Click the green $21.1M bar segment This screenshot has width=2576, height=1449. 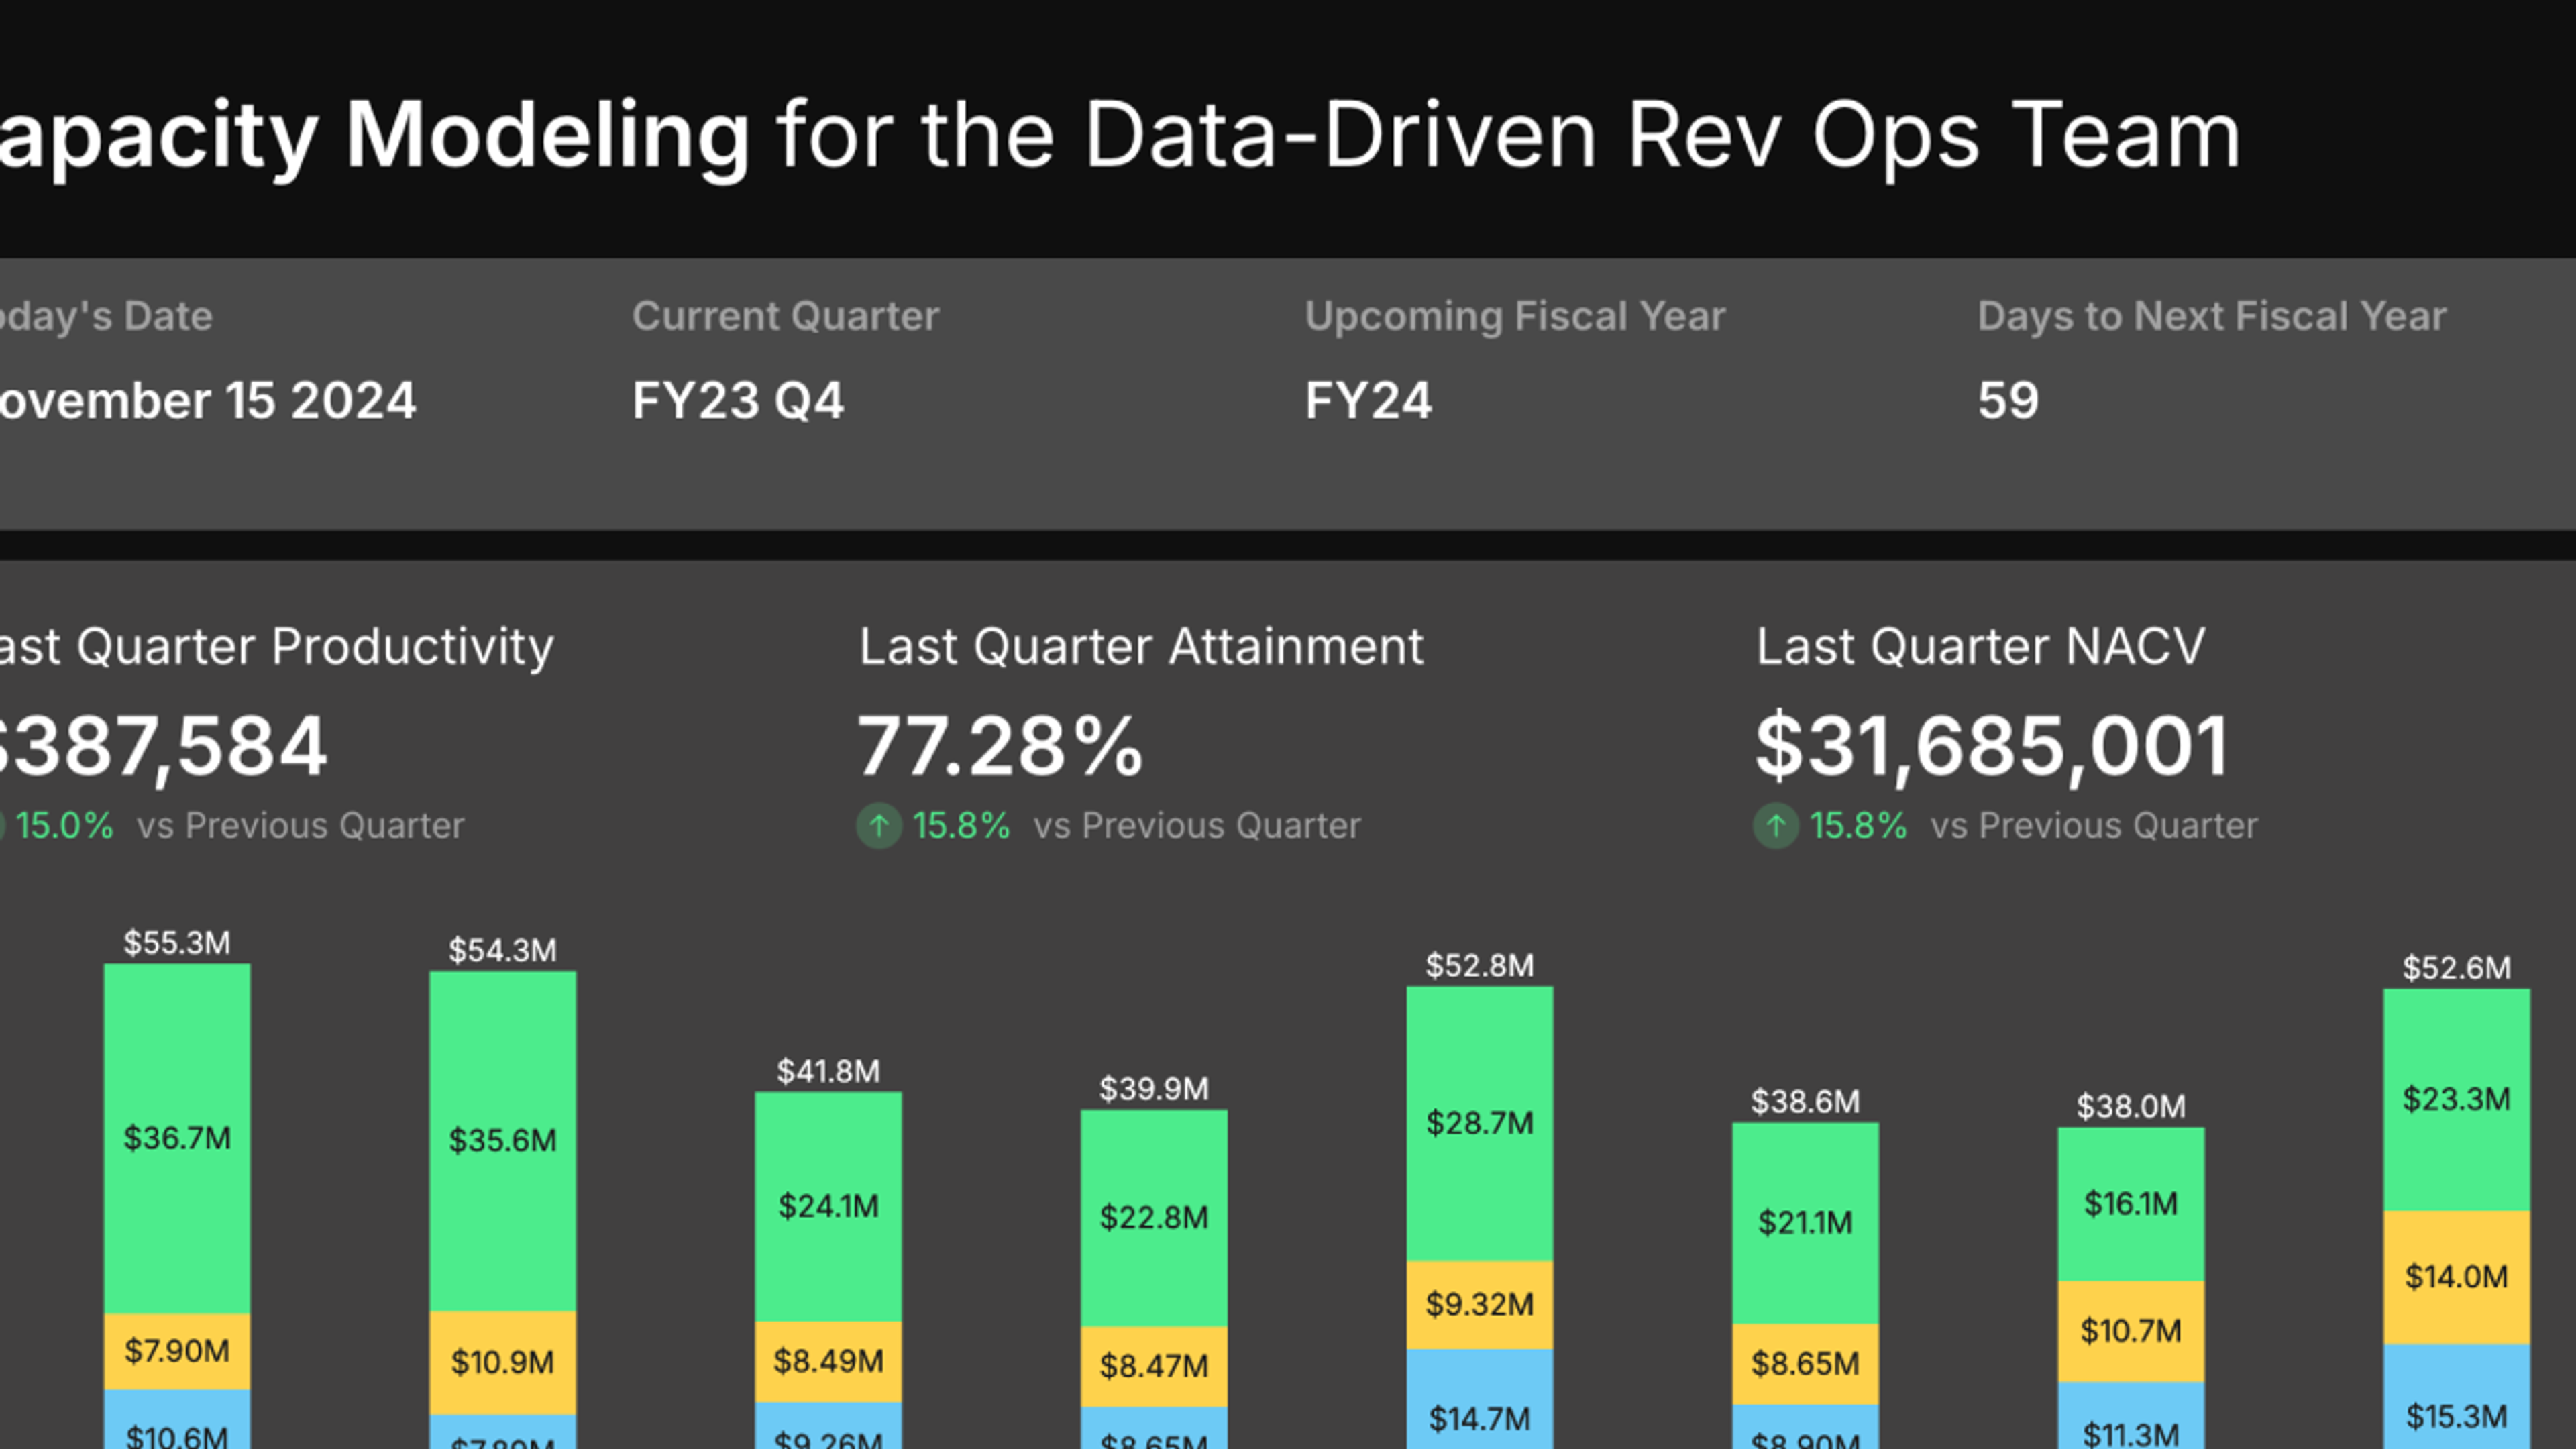[1806, 1223]
